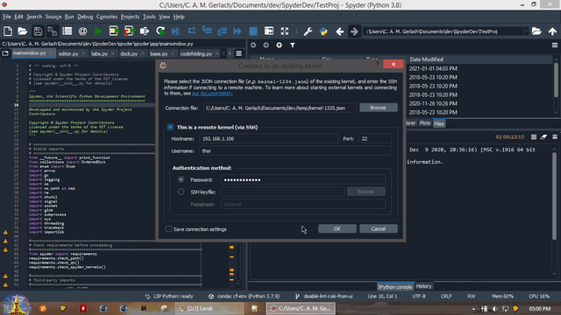Maximize the current pane
The width and height of the screenshot is (561, 315).
tap(269, 31)
